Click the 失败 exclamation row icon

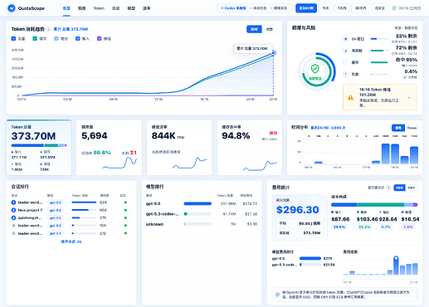(345, 74)
